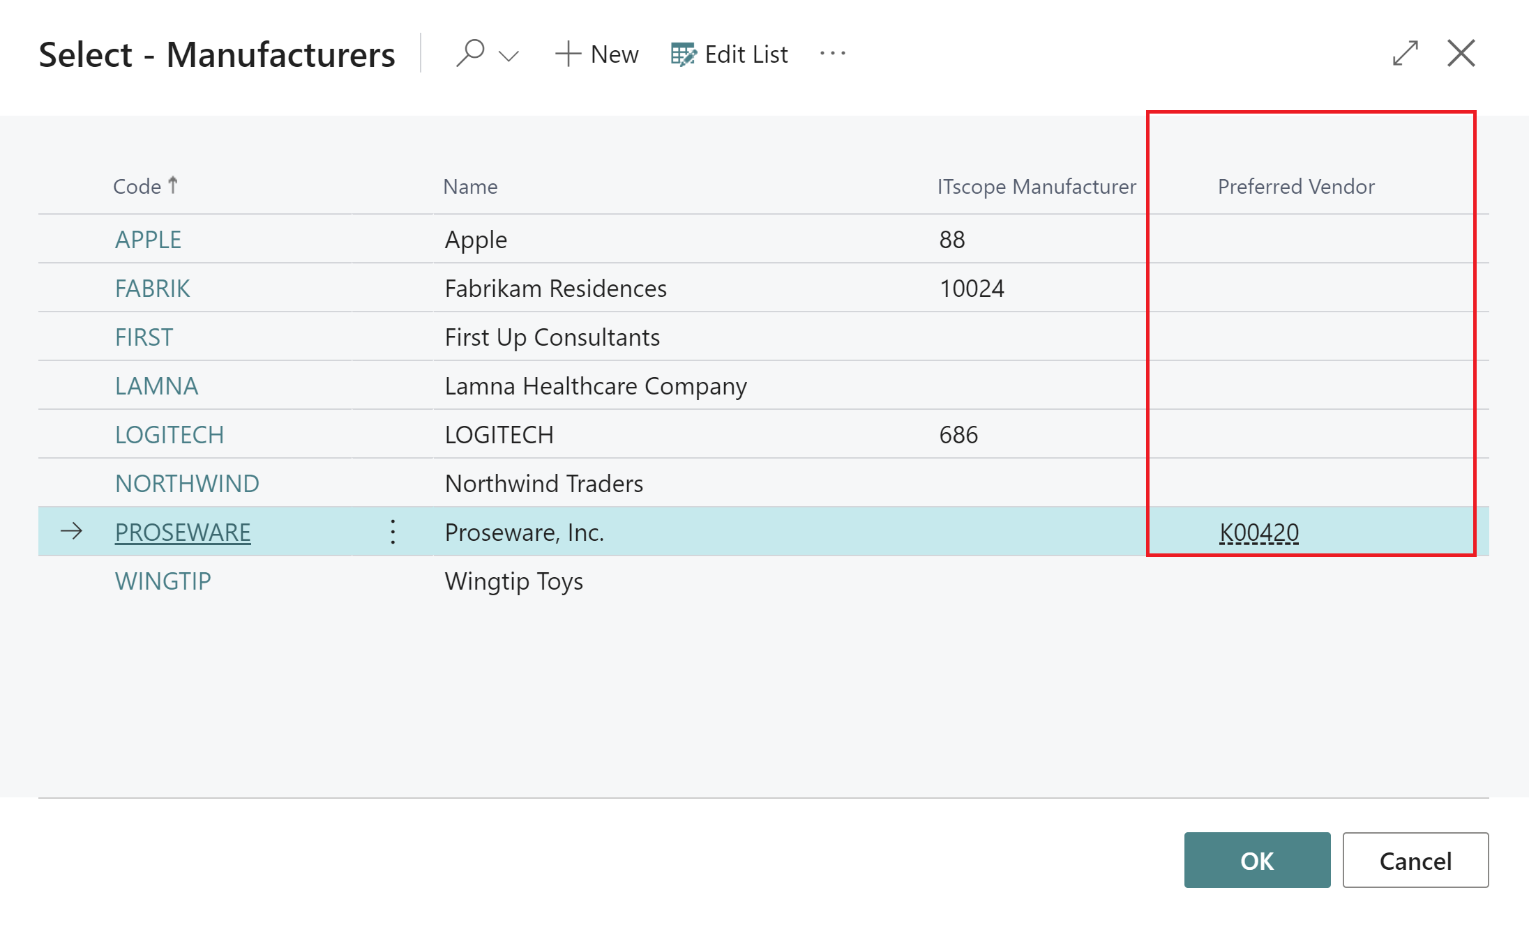The image size is (1529, 927).
Task: Click the First Up Consultants name cell
Action: (552, 337)
